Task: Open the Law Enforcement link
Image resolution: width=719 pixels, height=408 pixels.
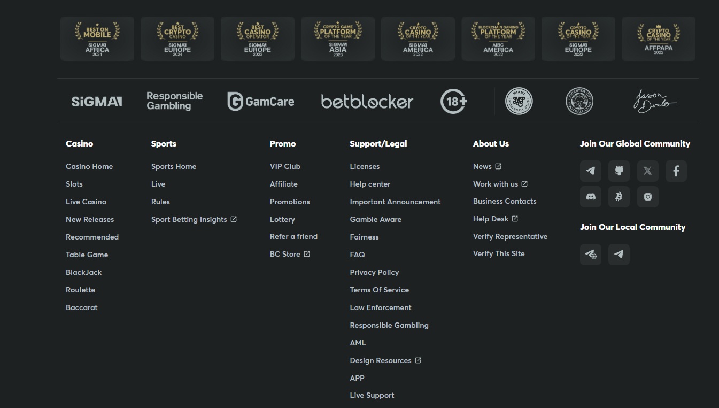Action: tap(381, 307)
